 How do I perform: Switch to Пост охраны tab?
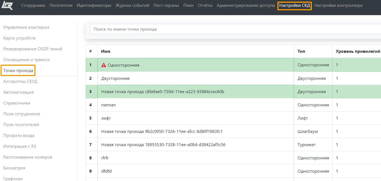click(x=166, y=5)
